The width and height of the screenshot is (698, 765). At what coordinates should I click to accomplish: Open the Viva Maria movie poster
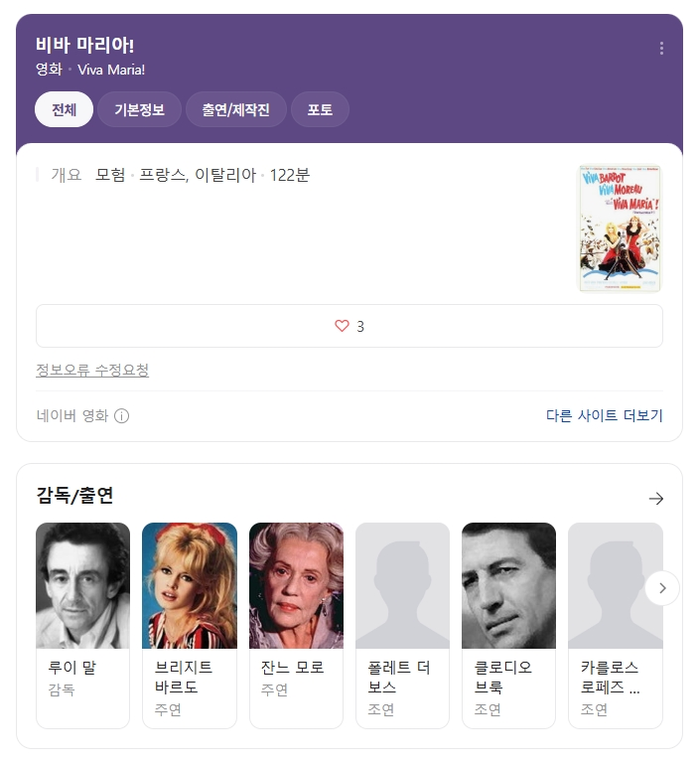(x=620, y=229)
